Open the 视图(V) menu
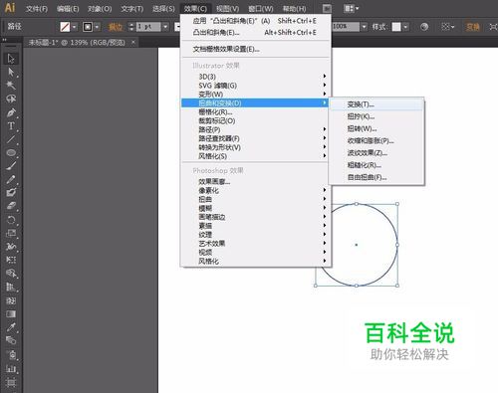The height and width of the screenshot is (393, 498). point(227,9)
